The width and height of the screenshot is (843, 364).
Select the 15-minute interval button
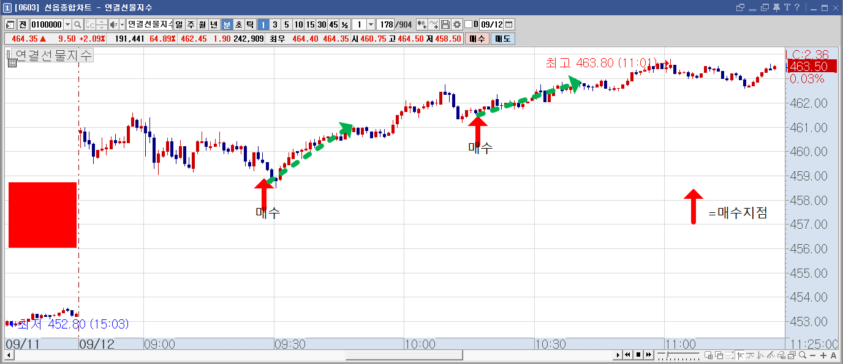(311, 25)
